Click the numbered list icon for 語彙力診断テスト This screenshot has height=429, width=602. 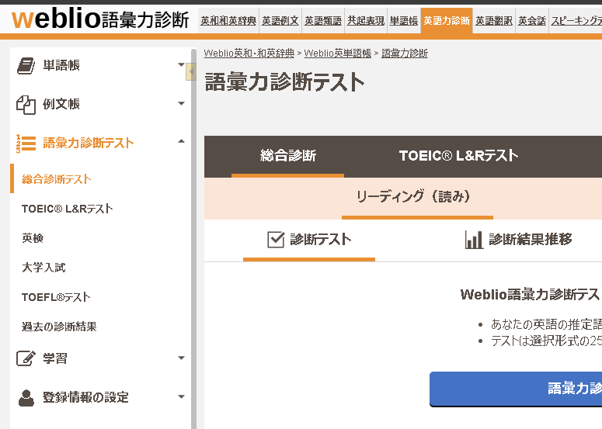tap(26, 144)
